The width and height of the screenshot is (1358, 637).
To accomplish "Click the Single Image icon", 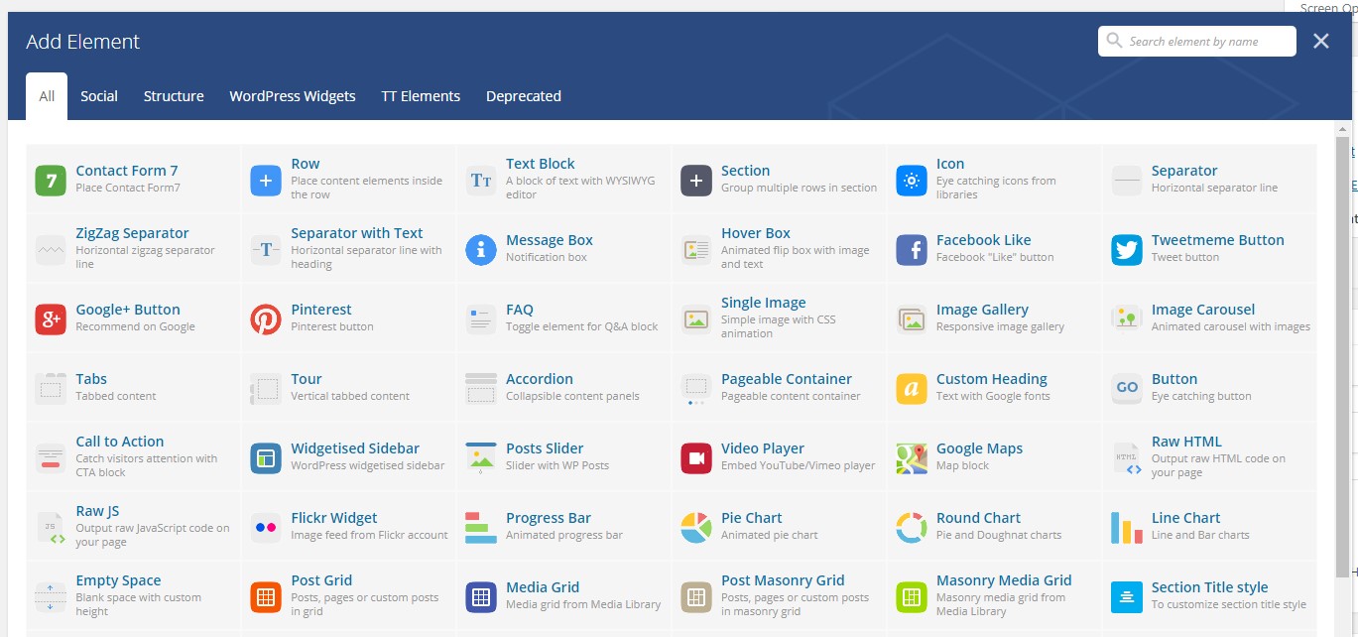I will pyautogui.click(x=696, y=319).
